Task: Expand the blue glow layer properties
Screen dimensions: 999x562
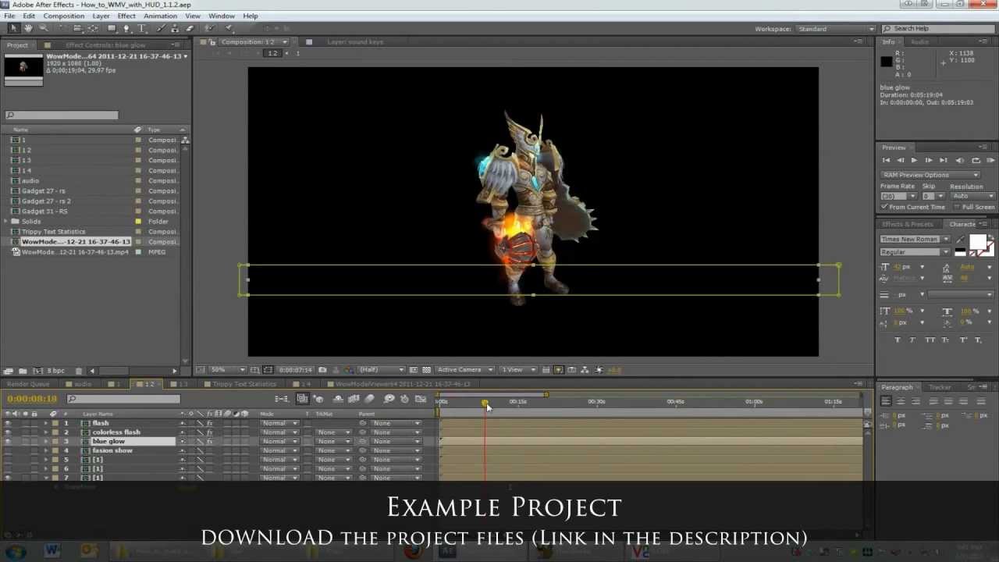Action: 45,442
